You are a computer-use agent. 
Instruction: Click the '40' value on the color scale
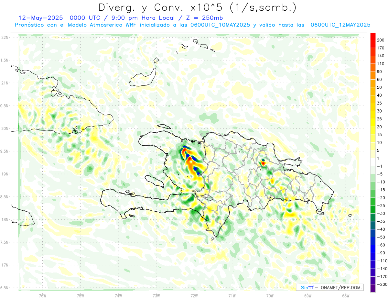[380, 95]
